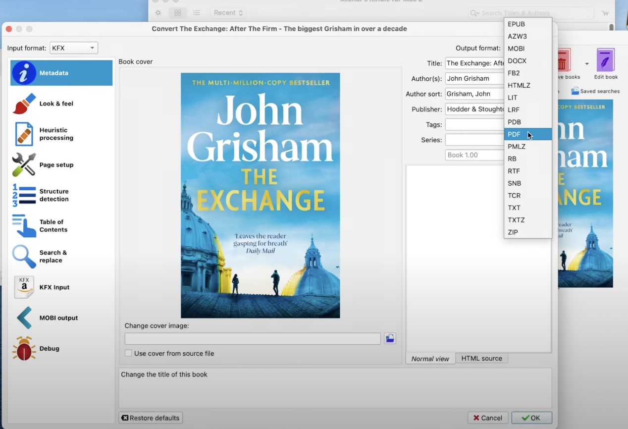Choose SNB from the output format list

pos(528,183)
